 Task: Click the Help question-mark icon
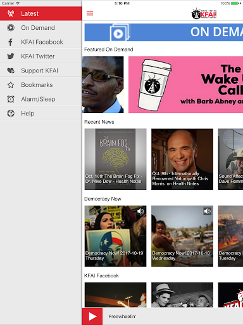(x=11, y=114)
